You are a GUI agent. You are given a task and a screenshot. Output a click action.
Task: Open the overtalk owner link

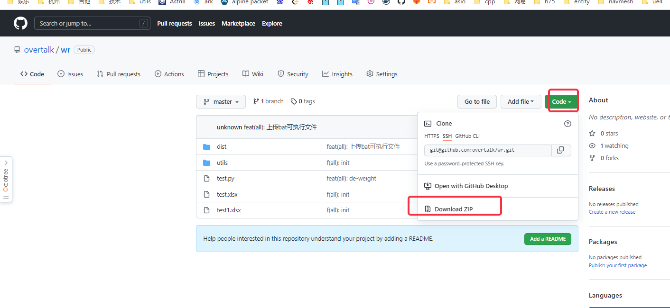(x=39, y=50)
